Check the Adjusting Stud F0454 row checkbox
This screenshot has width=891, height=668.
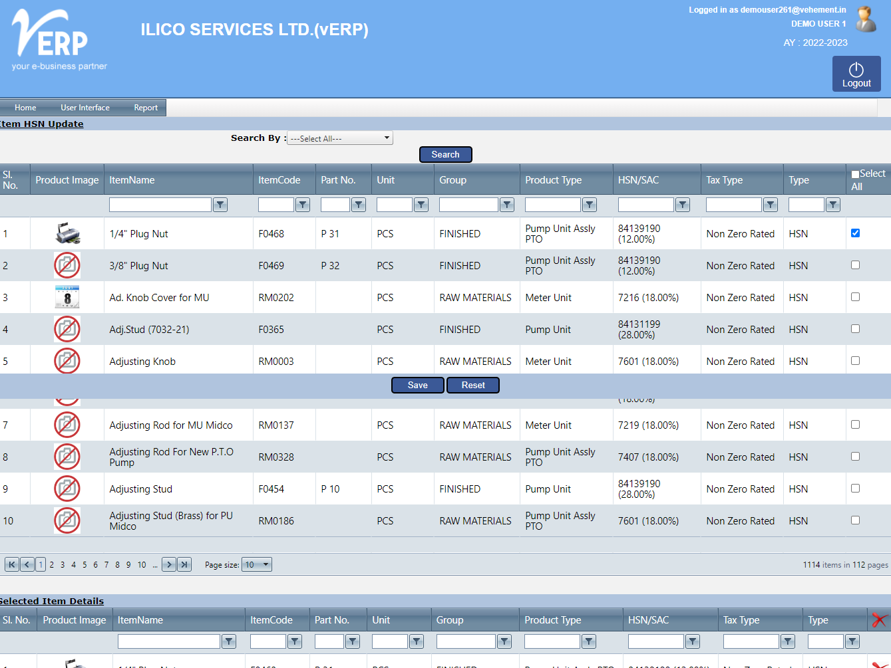click(856, 489)
